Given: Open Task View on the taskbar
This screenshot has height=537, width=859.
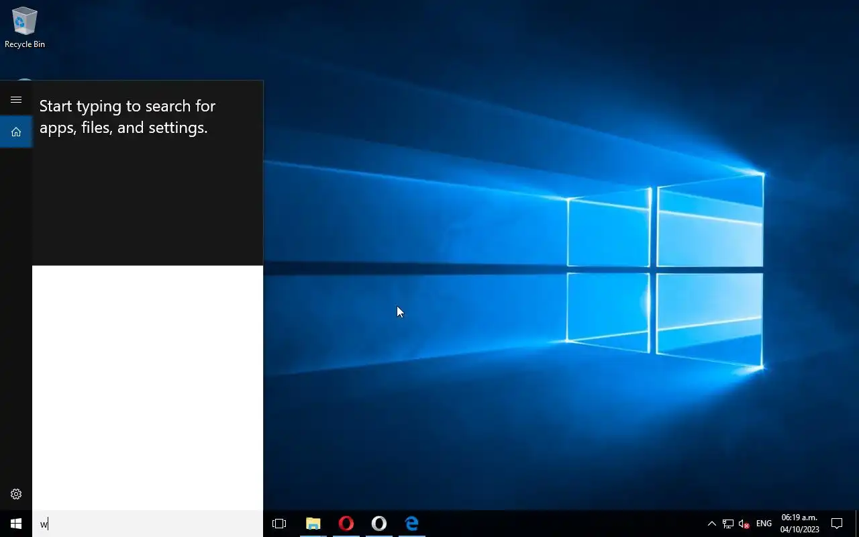Looking at the screenshot, I should coord(279,524).
